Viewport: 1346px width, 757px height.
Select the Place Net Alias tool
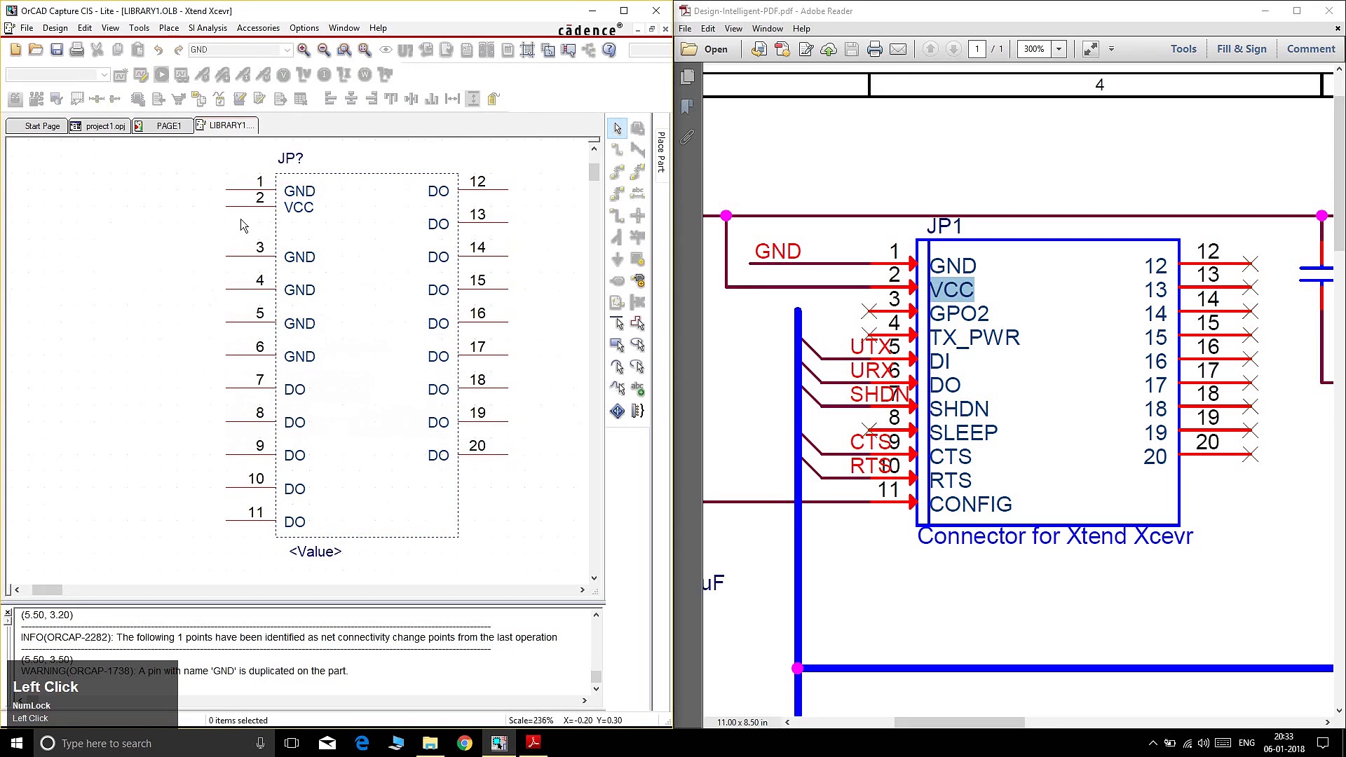(x=638, y=193)
